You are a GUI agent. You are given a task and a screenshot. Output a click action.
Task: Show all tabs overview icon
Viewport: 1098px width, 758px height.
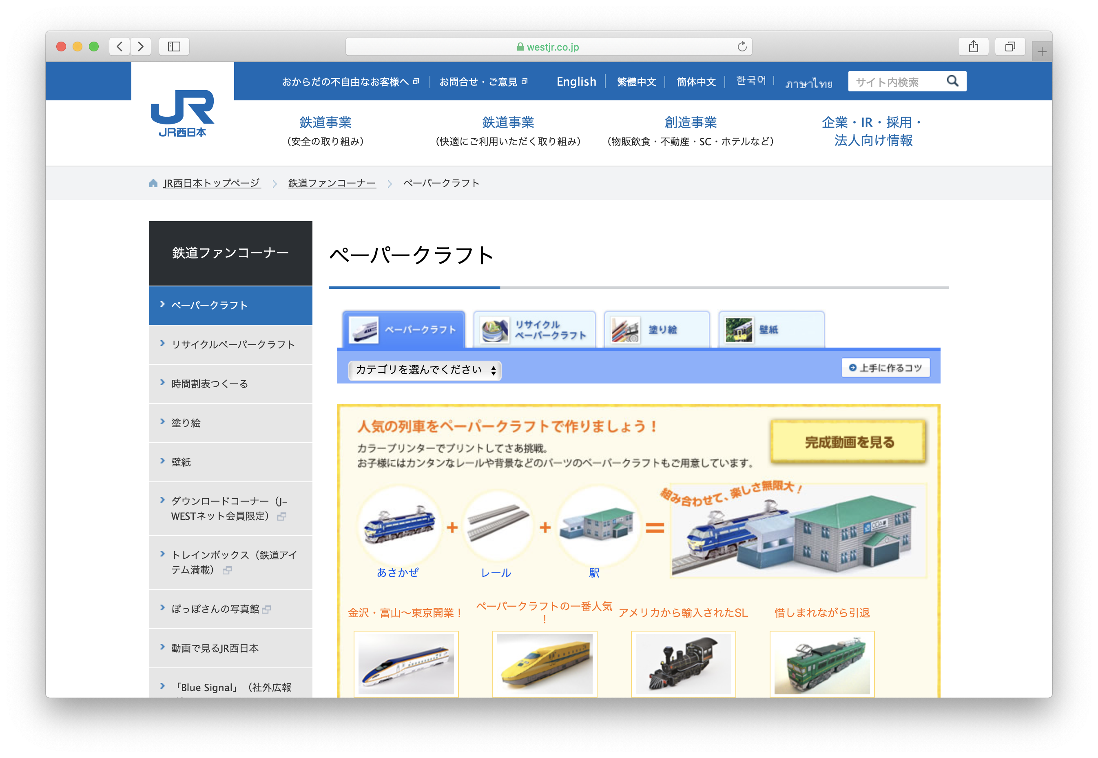pyautogui.click(x=1010, y=47)
